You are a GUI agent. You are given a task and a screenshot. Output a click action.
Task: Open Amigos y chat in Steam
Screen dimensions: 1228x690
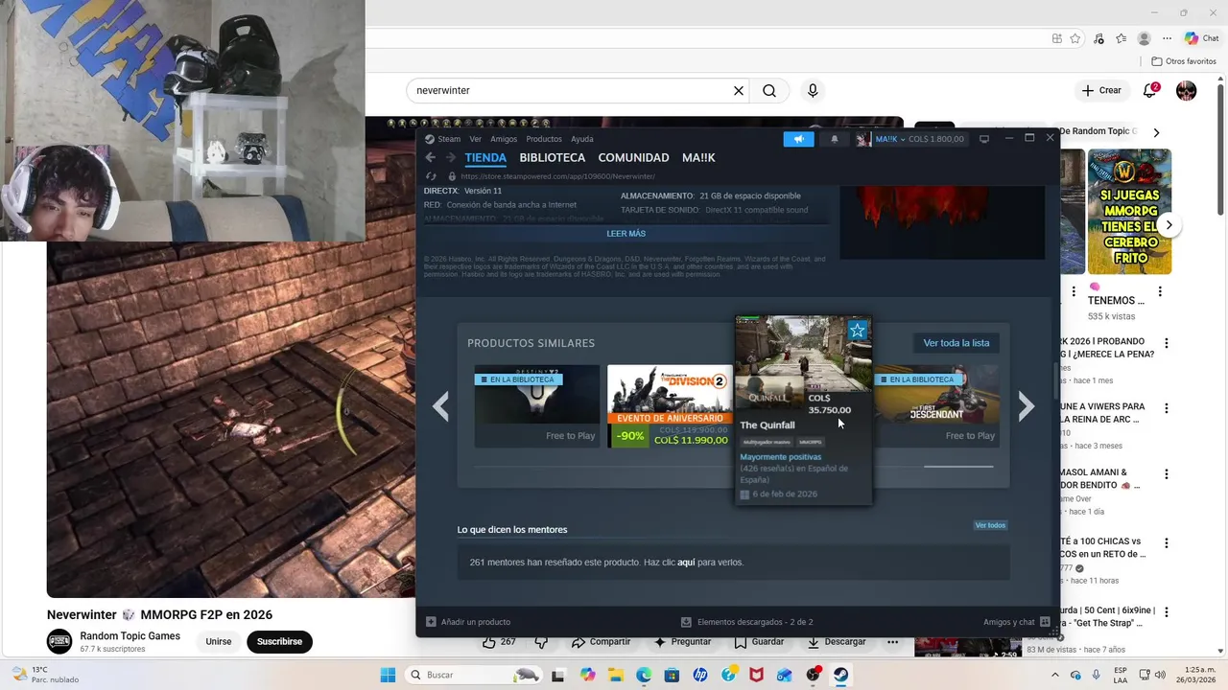pos(1017,622)
